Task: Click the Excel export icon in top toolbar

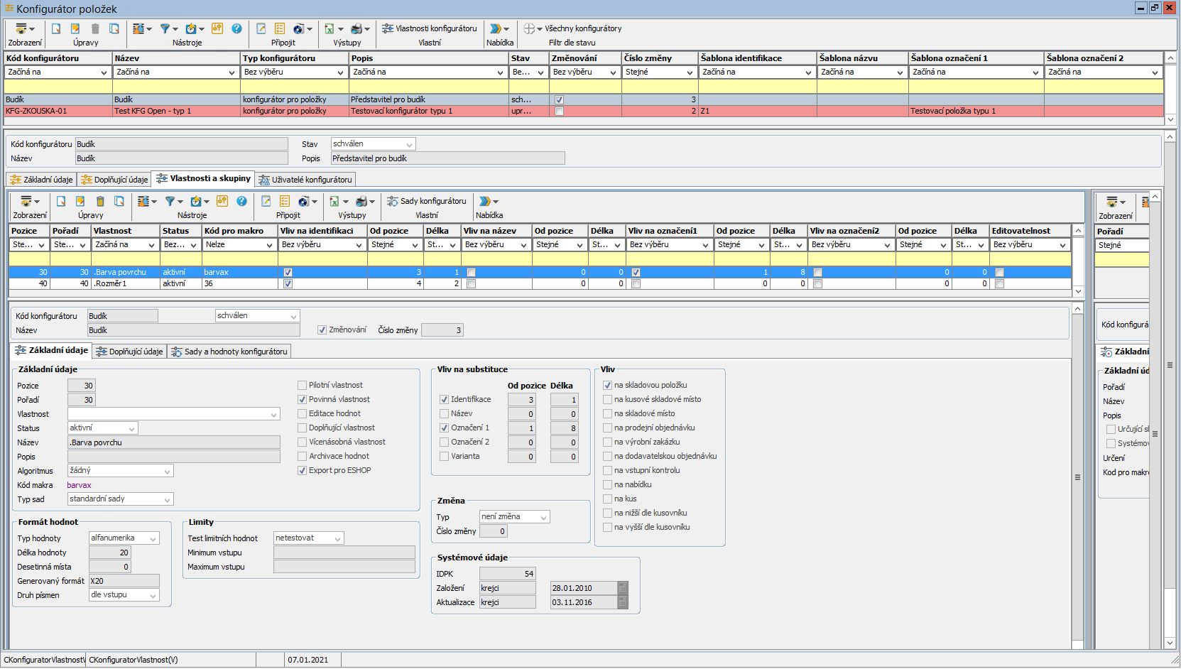Action: coord(329,28)
